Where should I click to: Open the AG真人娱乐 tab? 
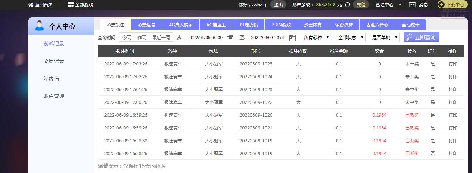coord(181,25)
